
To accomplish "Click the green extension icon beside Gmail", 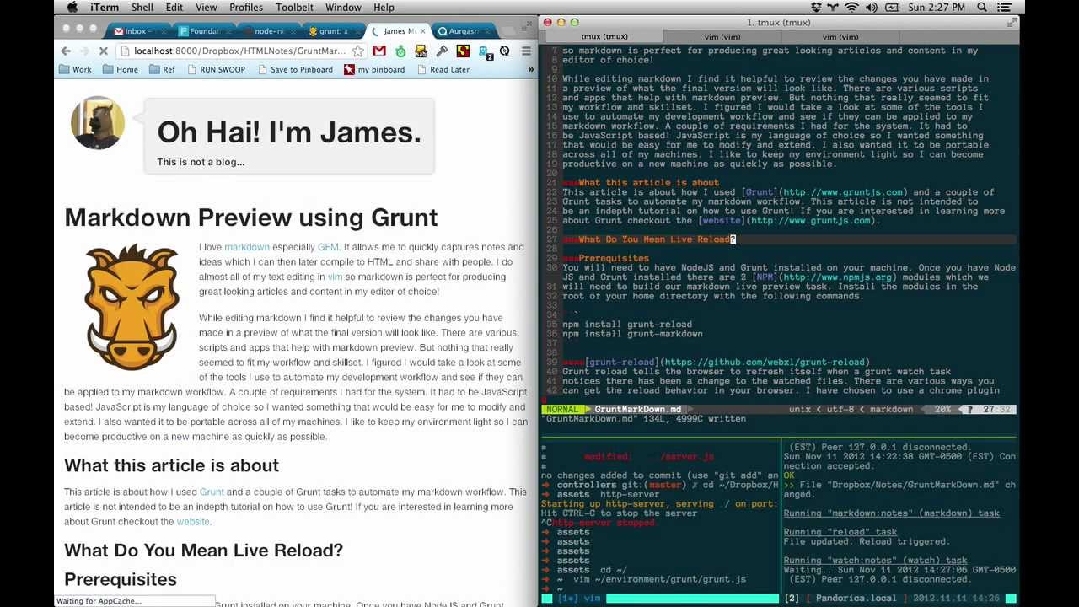I will [x=400, y=51].
